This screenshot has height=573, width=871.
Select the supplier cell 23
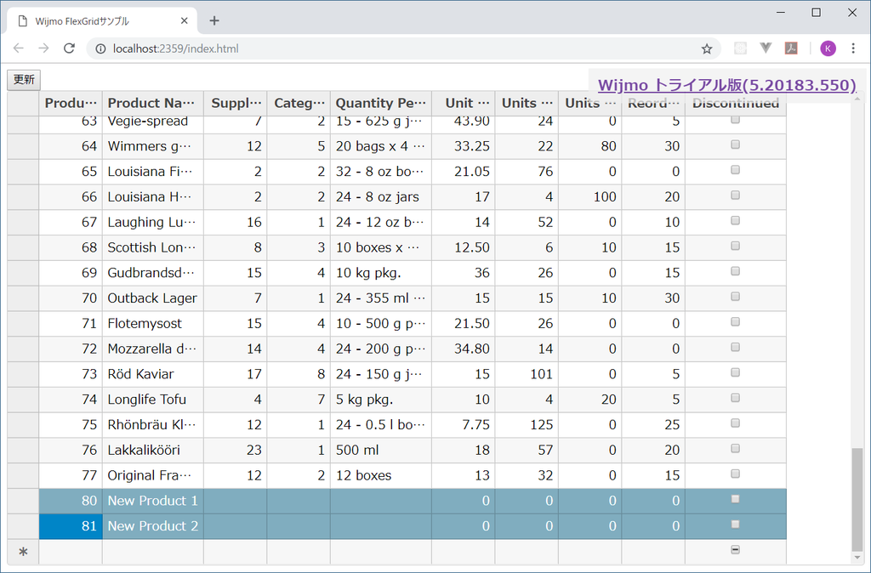coord(236,451)
